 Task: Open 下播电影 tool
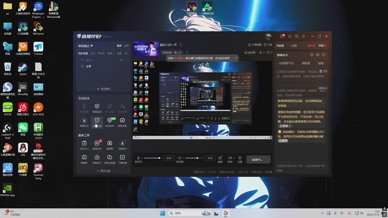(122, 159)
